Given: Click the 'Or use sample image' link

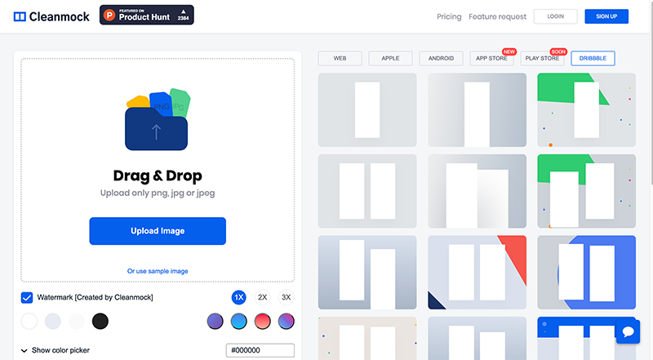Looking at the screenshot, I should pyautogui.click(x=158, y=271).
